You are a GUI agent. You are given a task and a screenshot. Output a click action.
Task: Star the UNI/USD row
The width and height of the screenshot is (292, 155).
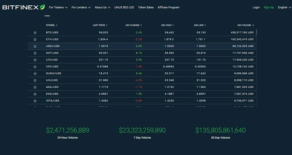[x=35, y=80]
